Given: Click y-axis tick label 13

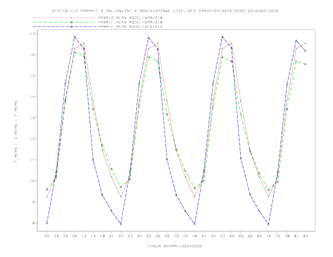Looking at the screenshot, I should pos(32,118).
